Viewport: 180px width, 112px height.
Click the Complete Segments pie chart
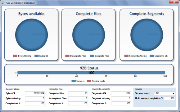[x=147, y=35]
